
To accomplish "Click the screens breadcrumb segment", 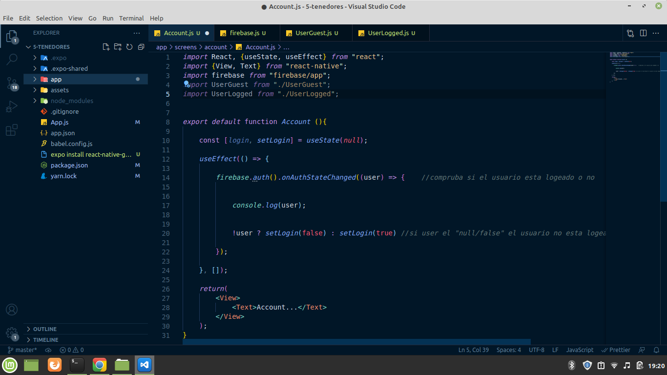I will pos(186,47).
